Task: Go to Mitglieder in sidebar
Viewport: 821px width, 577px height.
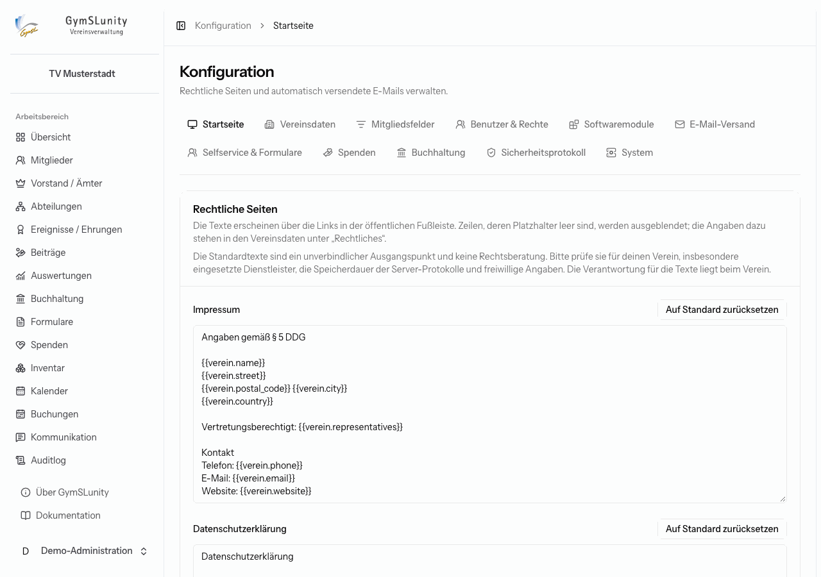Action: pyautogui.click(x=85, y=160)
